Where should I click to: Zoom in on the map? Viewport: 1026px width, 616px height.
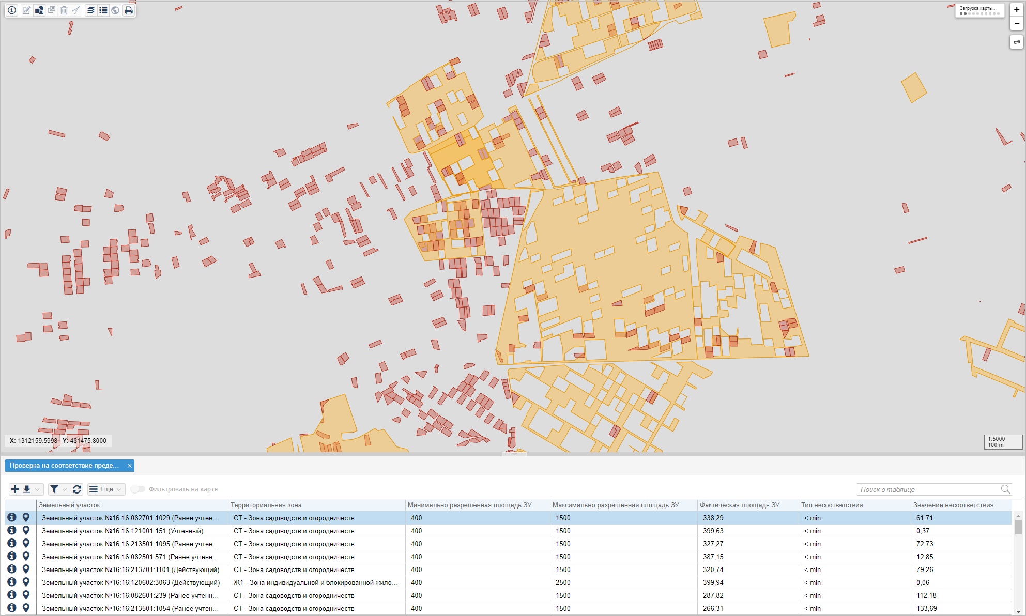pos(1017,10)
